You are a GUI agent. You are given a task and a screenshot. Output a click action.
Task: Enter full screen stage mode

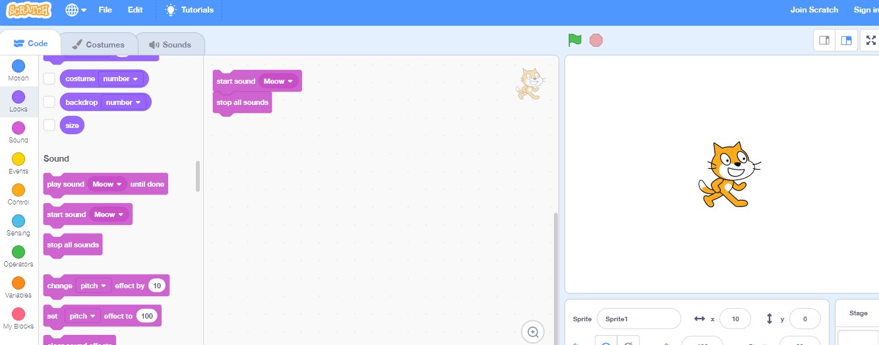pyautogui.click(x=870, y=40)
